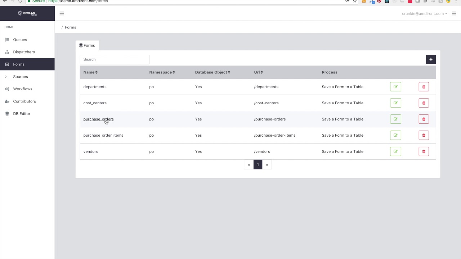
Task: Open the vendors form name
Action: [90, 151]
